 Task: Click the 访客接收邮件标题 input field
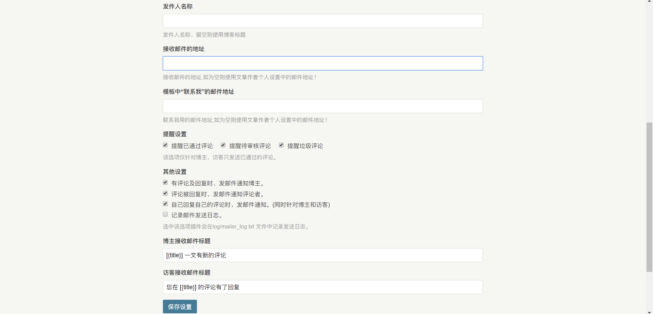322,287
